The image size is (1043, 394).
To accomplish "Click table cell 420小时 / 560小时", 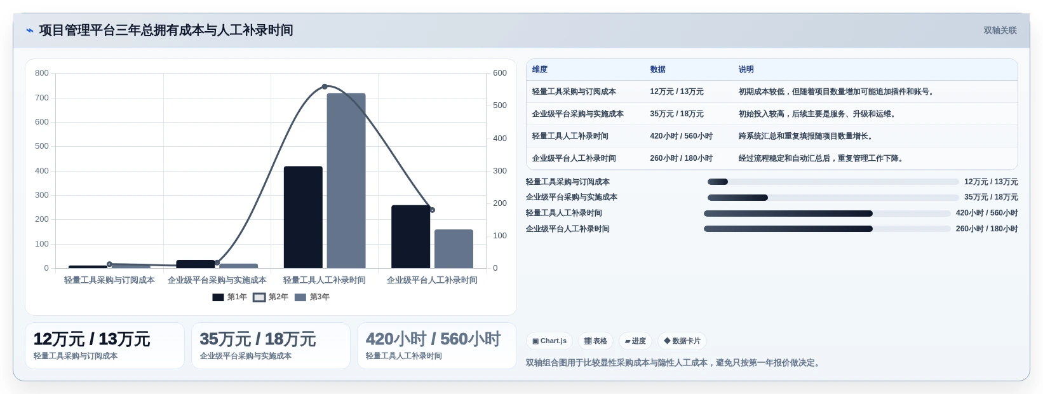I will (x=681, y=136).
